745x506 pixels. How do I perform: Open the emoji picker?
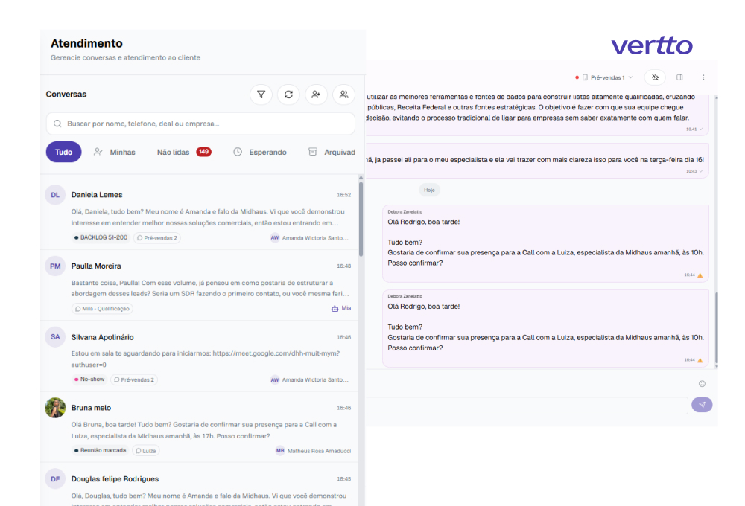(x=703, y=384)
